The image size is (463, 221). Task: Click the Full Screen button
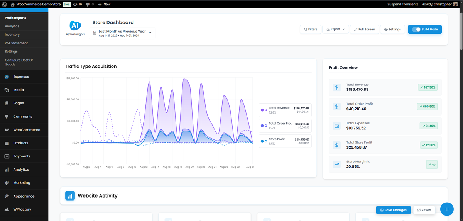pyautogui.click(x=364, y=29)
